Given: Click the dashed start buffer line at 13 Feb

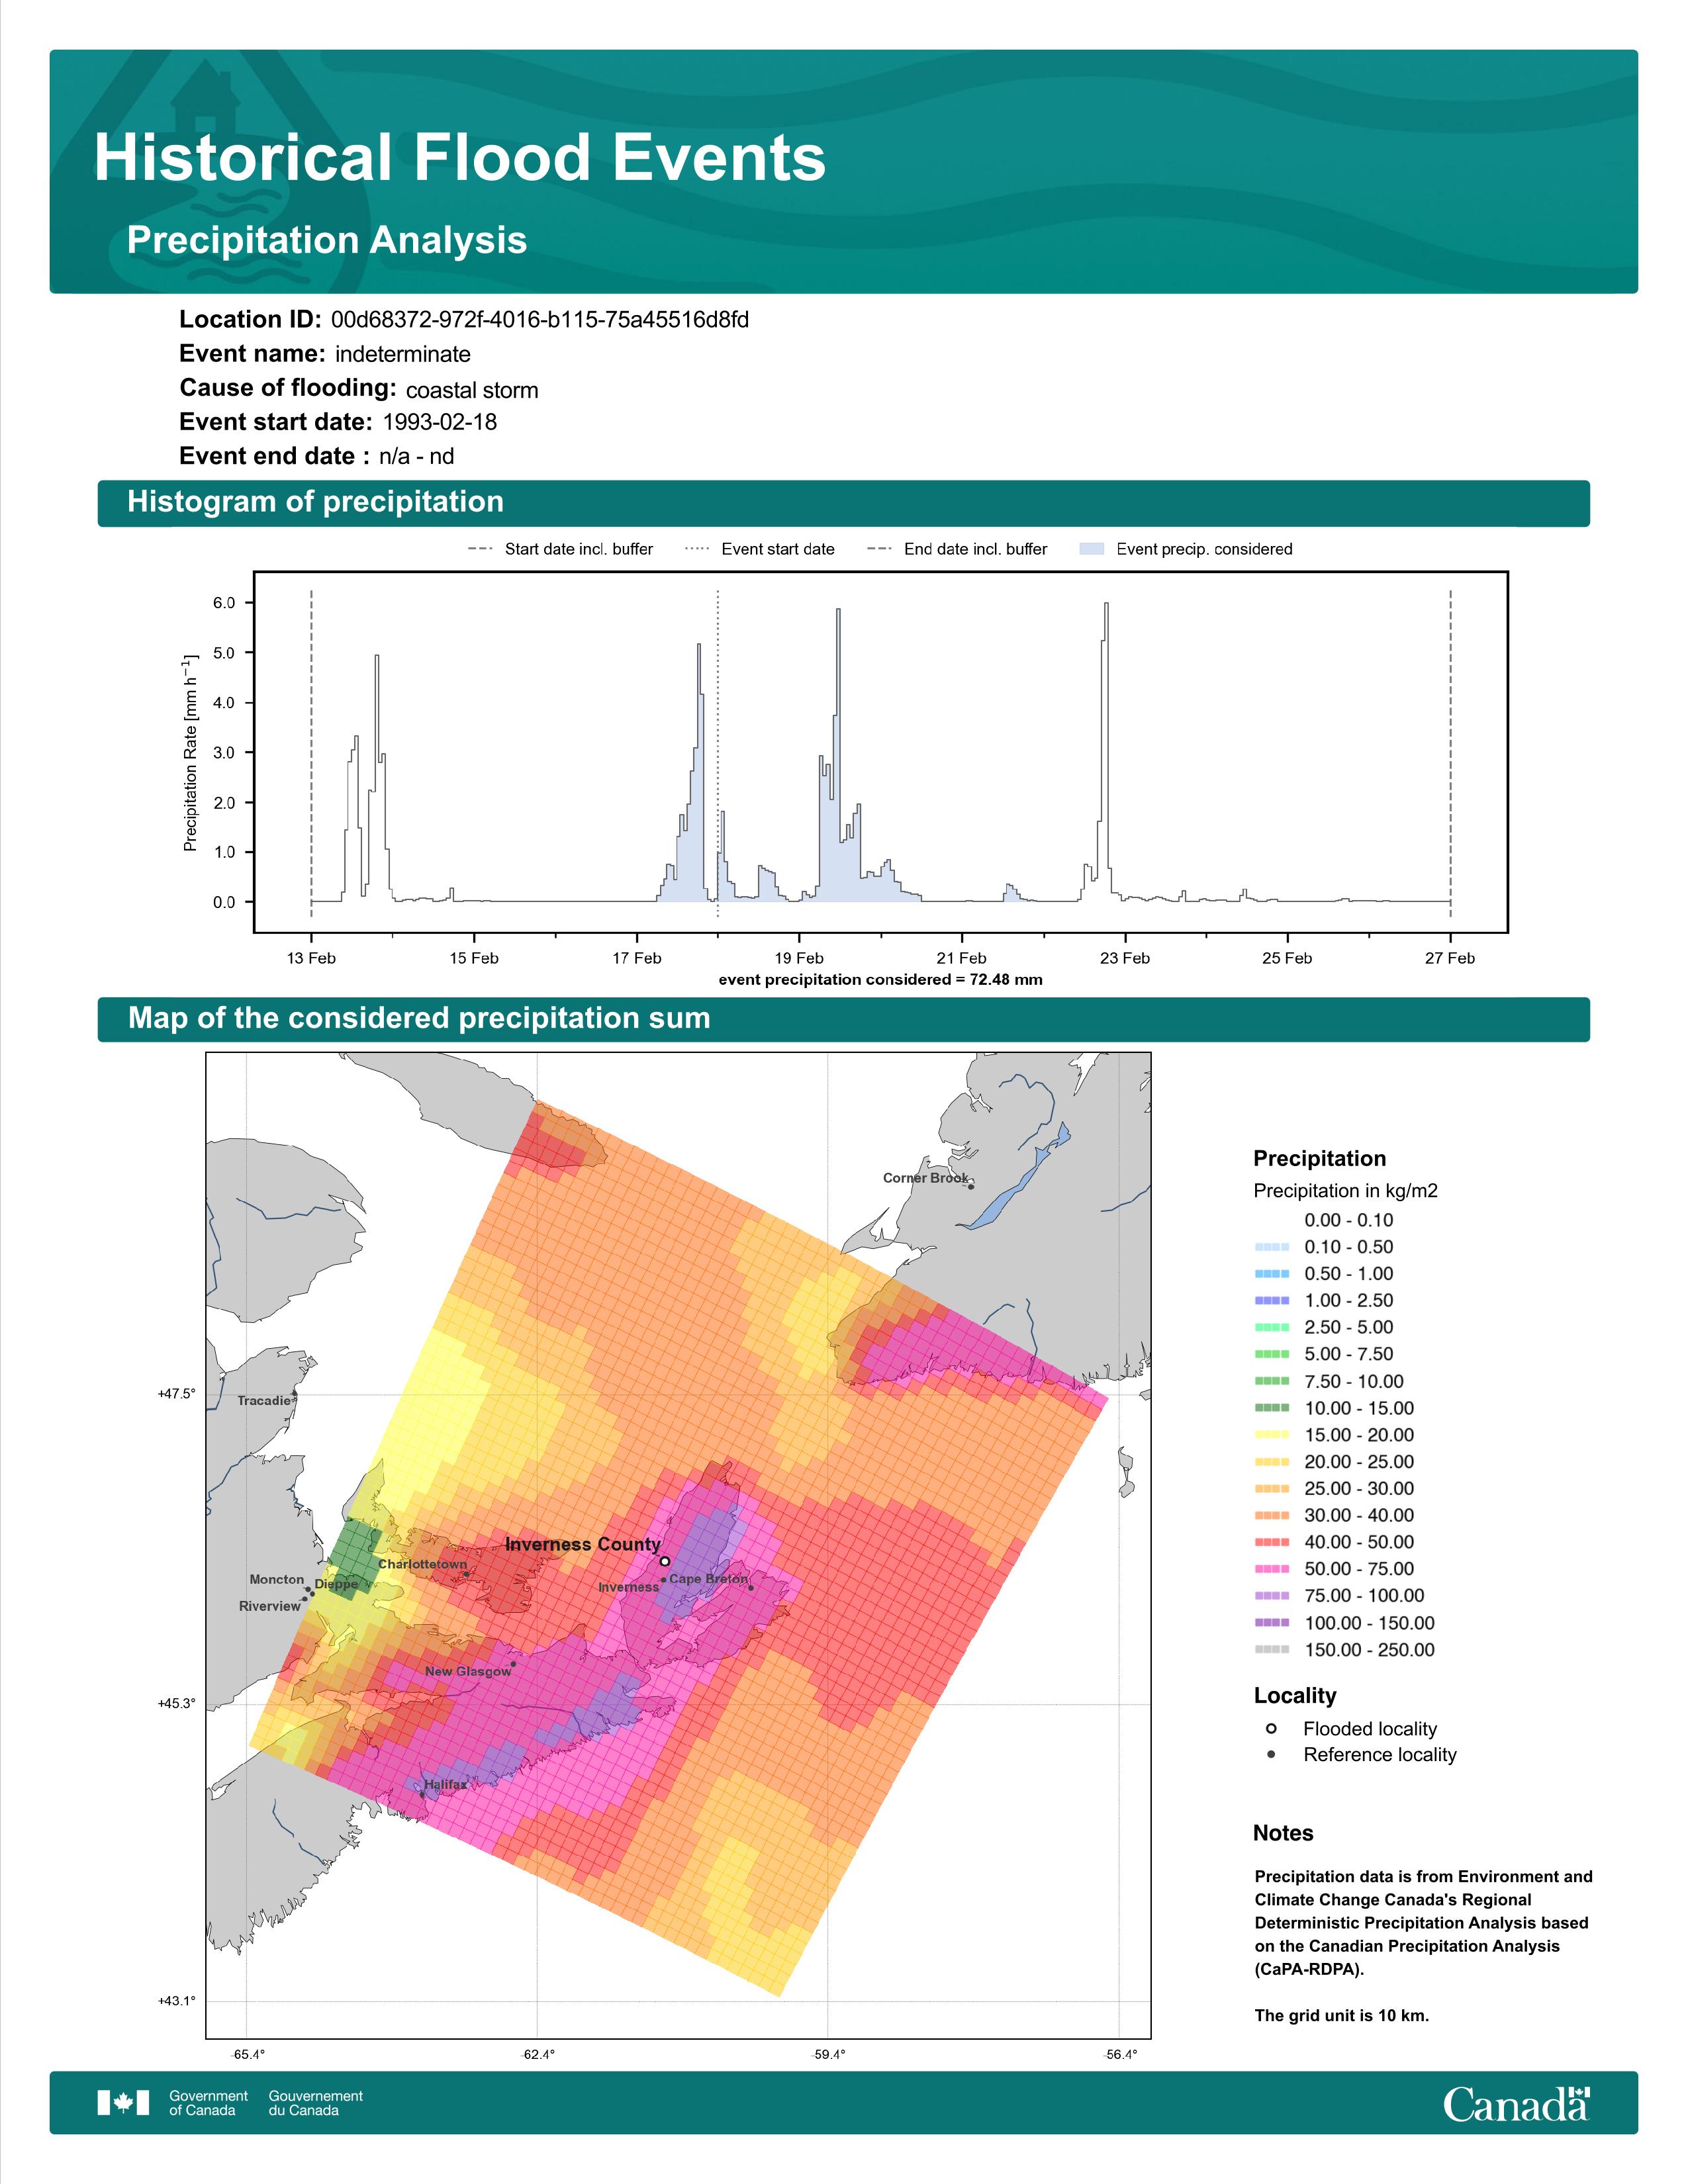Looking at the screenshot, I should click(x=311, y=754).
